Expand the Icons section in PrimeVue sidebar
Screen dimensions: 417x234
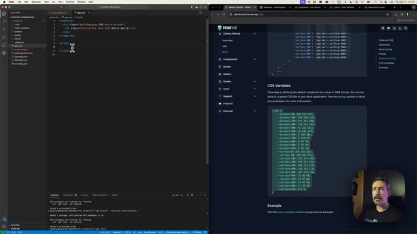click(x=237, y=89)
